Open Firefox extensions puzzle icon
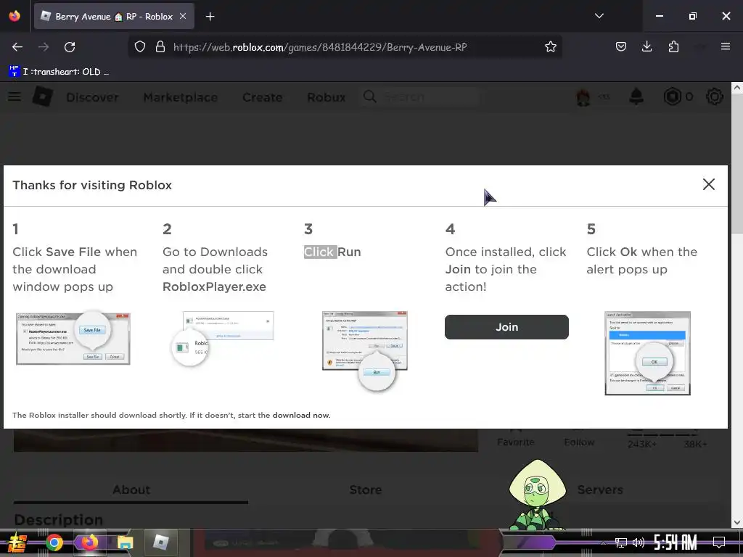 (x=673, y=46)
